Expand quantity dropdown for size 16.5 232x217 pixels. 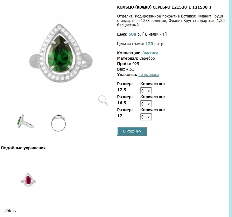pyautogui.click(x=146, y=104)
